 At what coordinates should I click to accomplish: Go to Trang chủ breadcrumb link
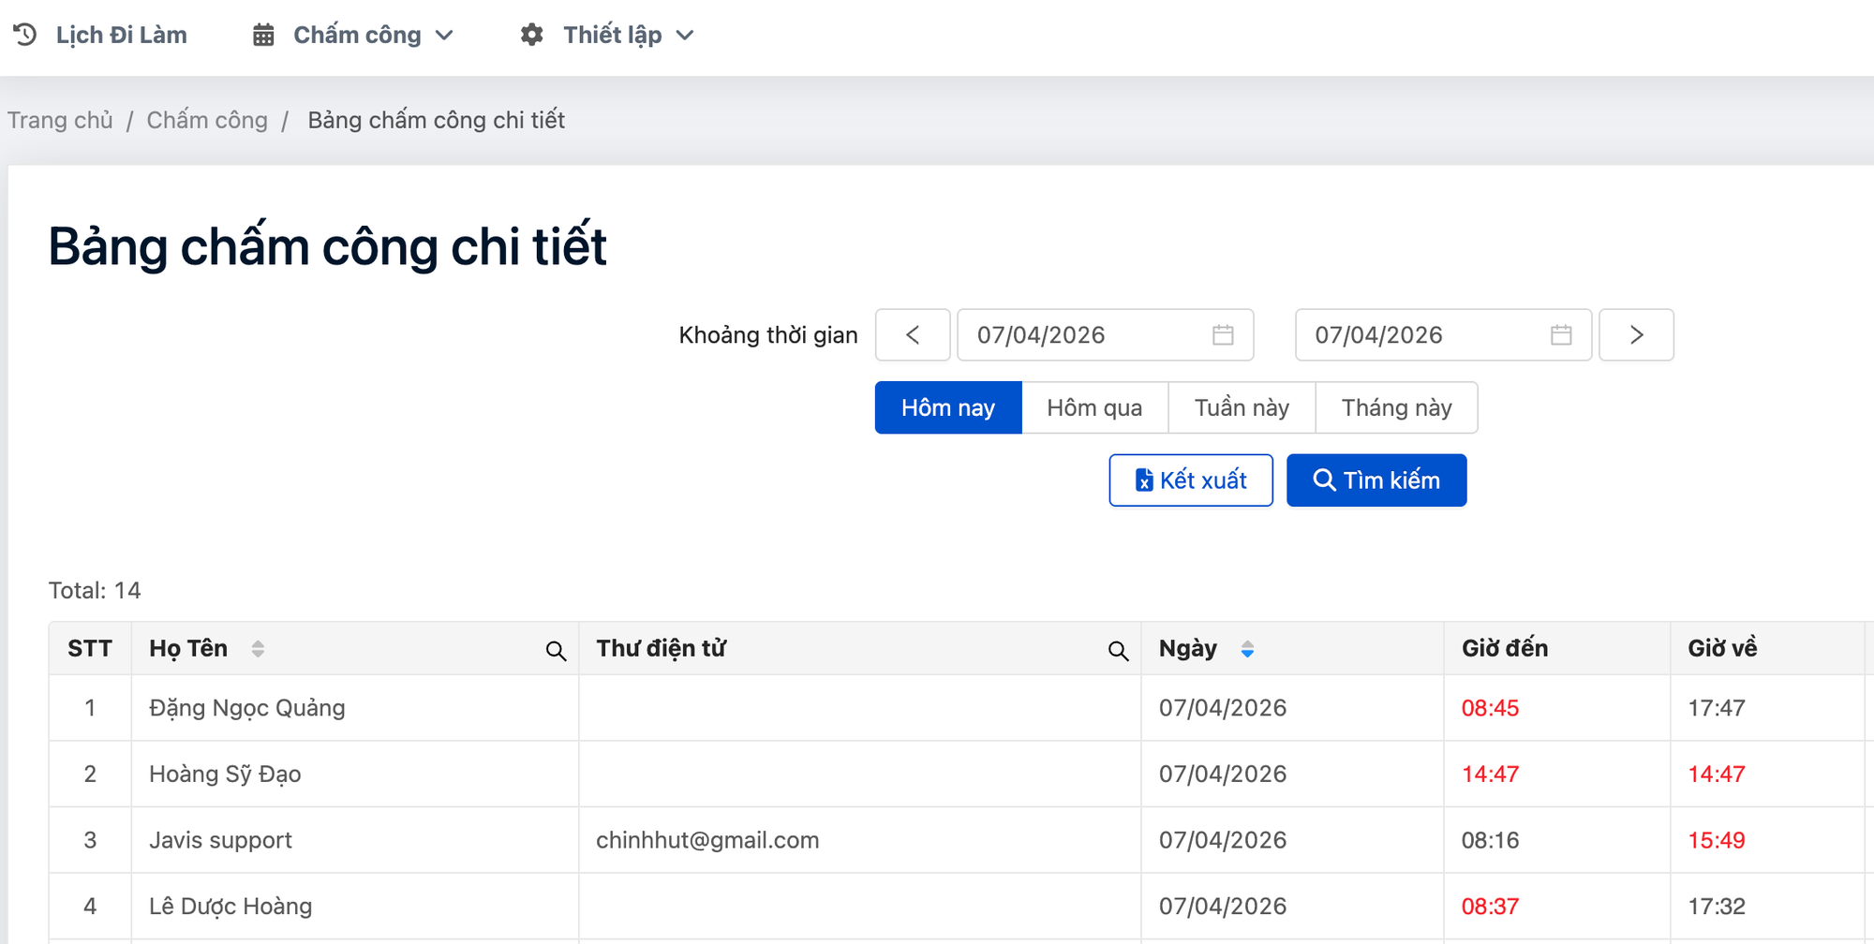click(x=60, y=120)
